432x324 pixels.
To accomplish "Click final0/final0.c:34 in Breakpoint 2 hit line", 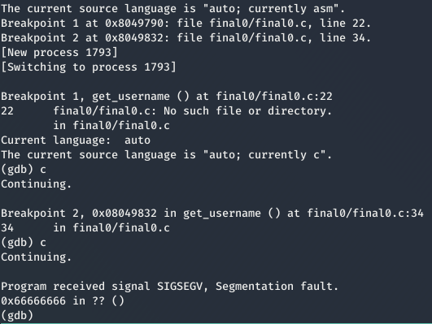I will click(x=365, y=214).
